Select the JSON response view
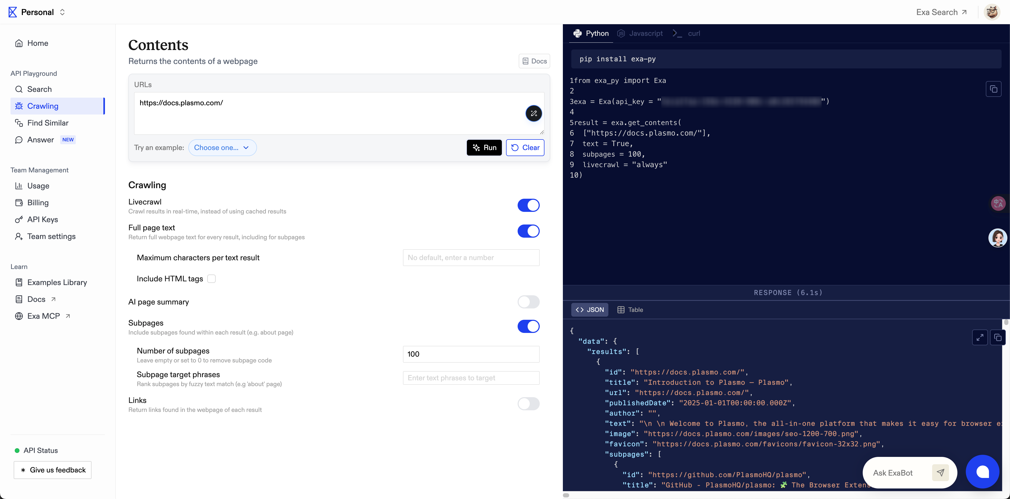This screenshot has height=499, width=1010. (x=590, y=310)
